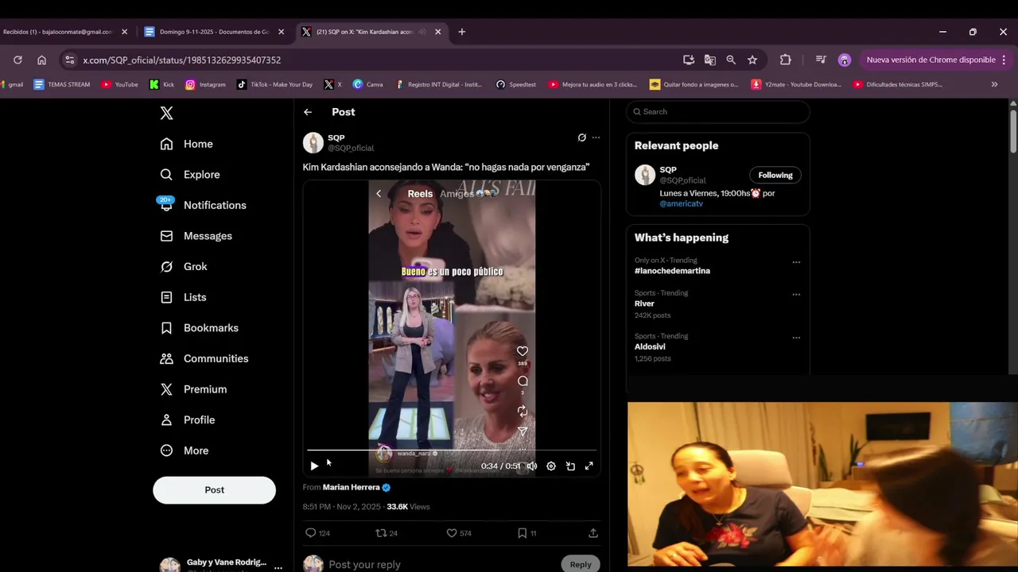1018x572 pixels.
Task: Open YouTube bookmark
Action: pyautogui.click(x=120, y=84)
